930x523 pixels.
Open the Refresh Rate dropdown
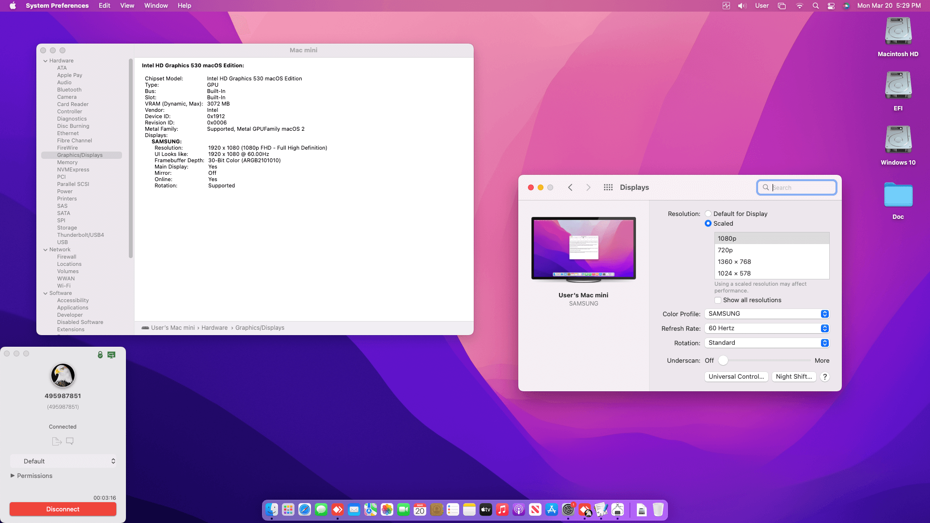pyautogui.click(x=767, y=328)
